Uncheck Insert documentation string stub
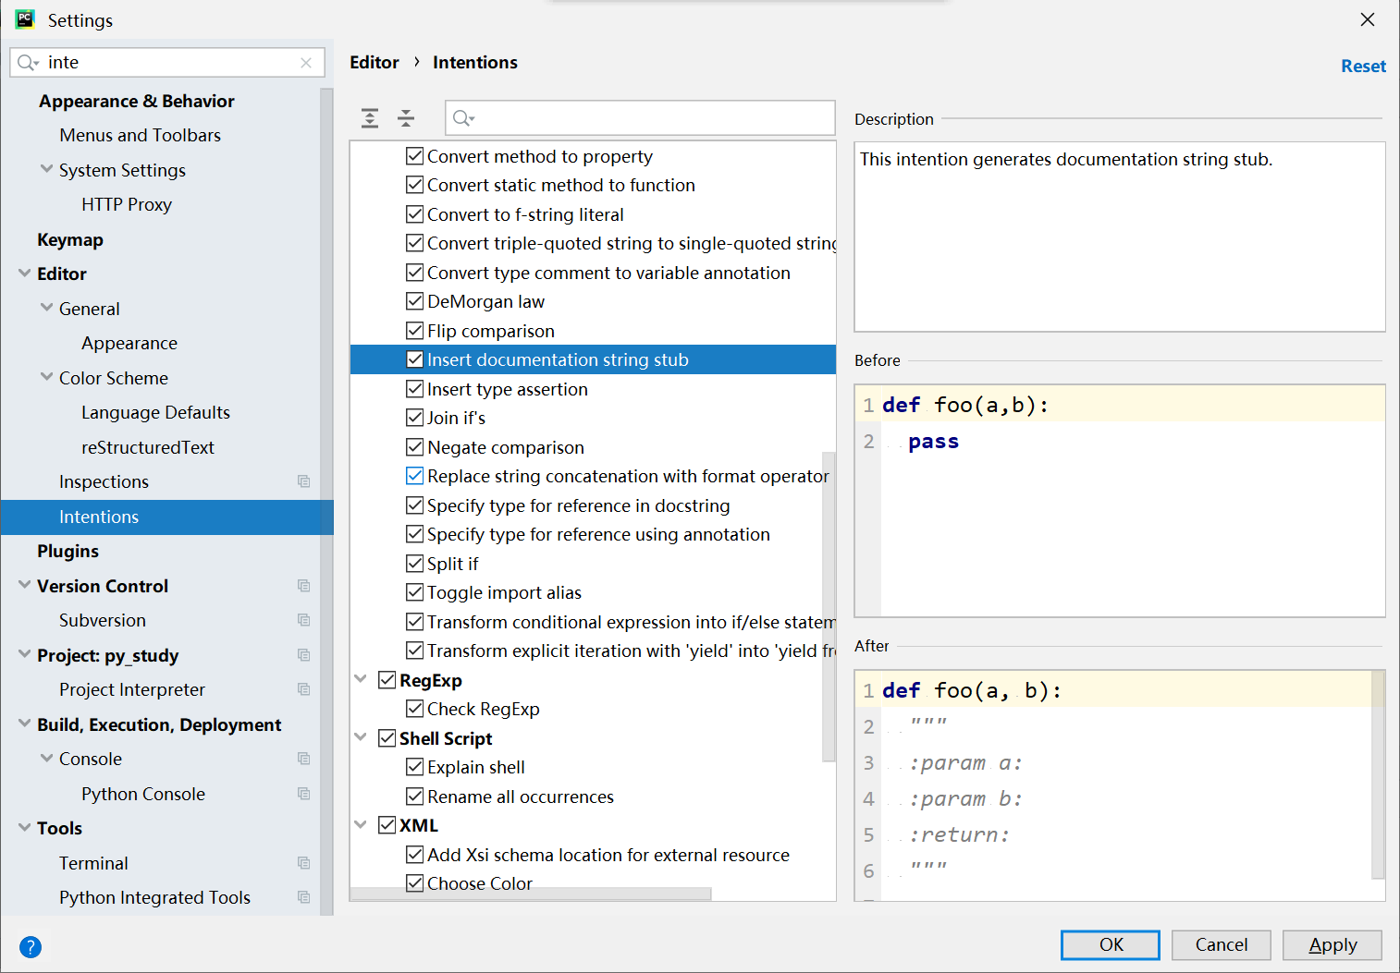 [414, 359]
